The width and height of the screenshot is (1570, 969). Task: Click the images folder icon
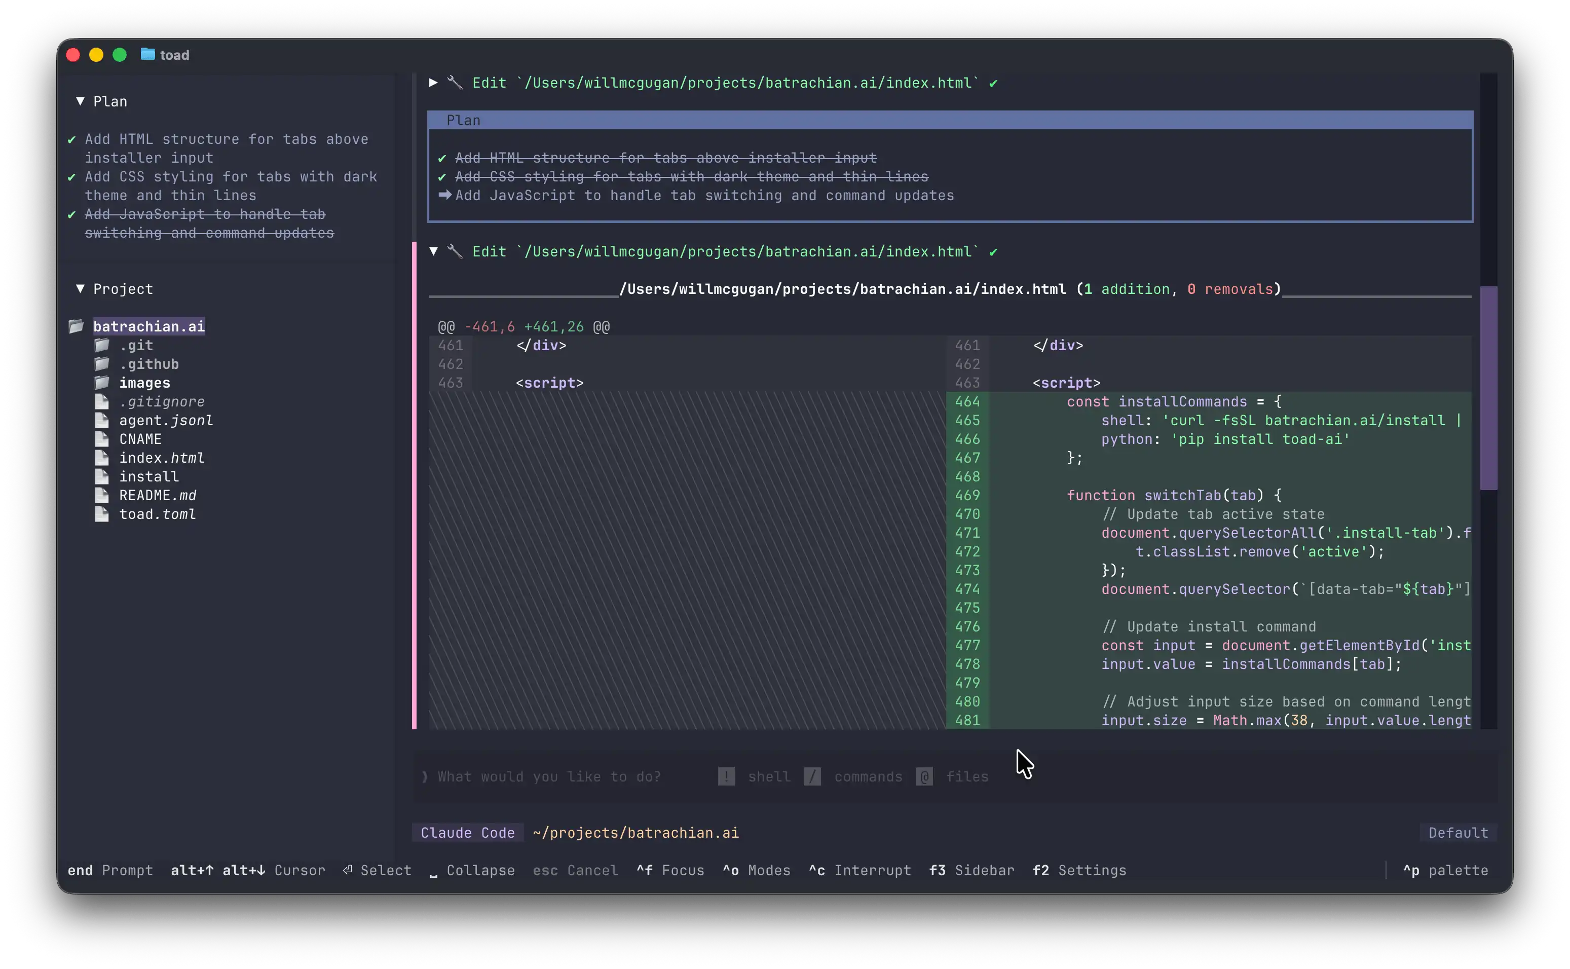(x=102, y=383)
